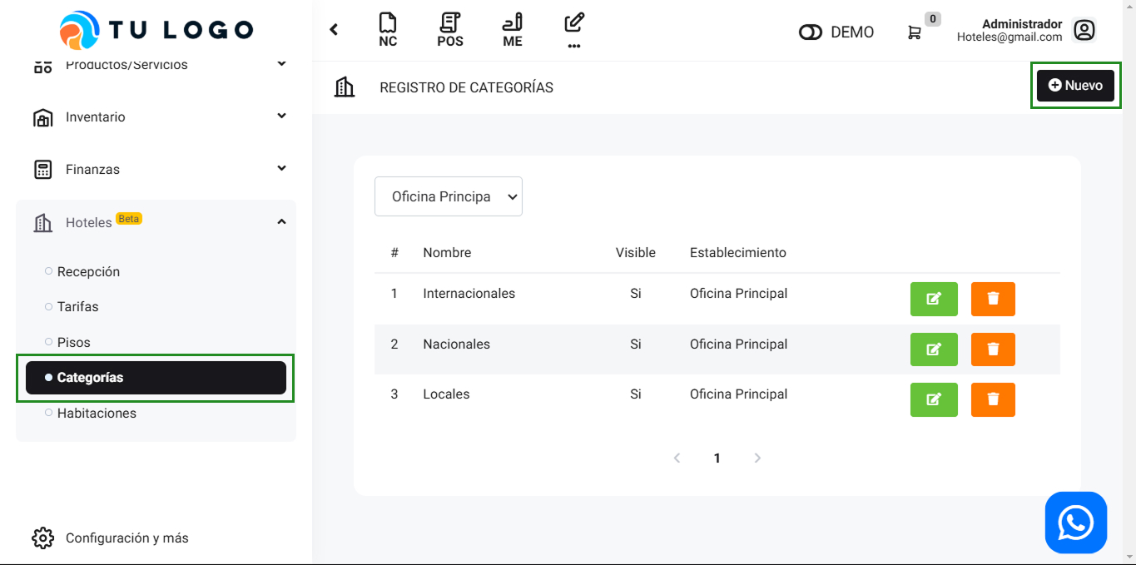The width and height of the screenshot is (1136, 565).
Task: Go to the next page arrow in pagination
Action: point(757,458)
